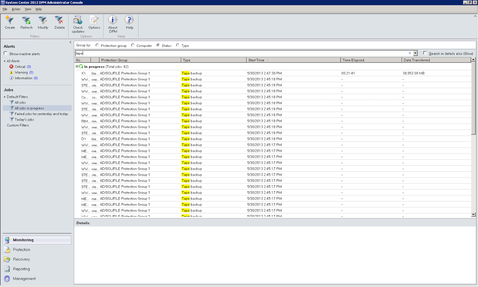Select Failed jobs for yesterday and today
The height and width of the screenshot is (287, 478).
pos(41,114)
